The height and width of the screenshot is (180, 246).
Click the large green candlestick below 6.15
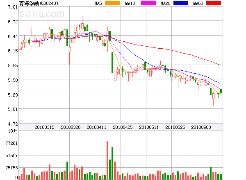click(x=112, y=63)
